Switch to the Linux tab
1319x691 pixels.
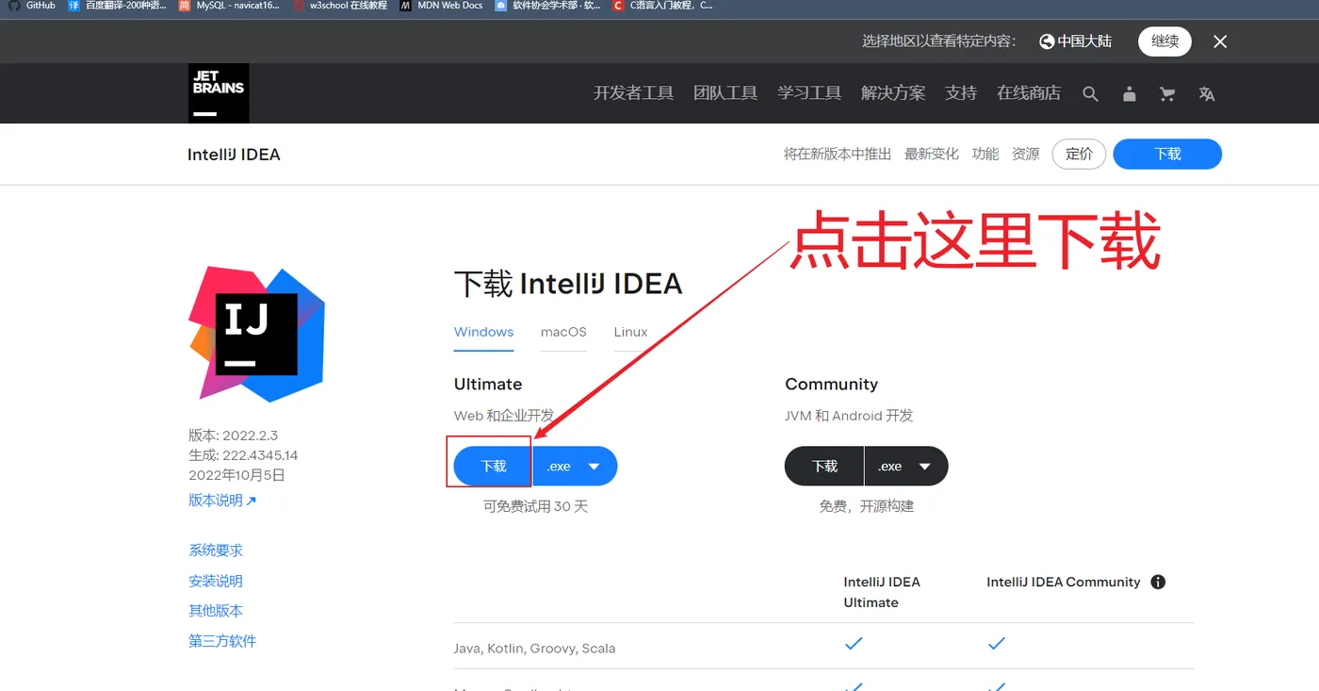(x=631, y=333)
